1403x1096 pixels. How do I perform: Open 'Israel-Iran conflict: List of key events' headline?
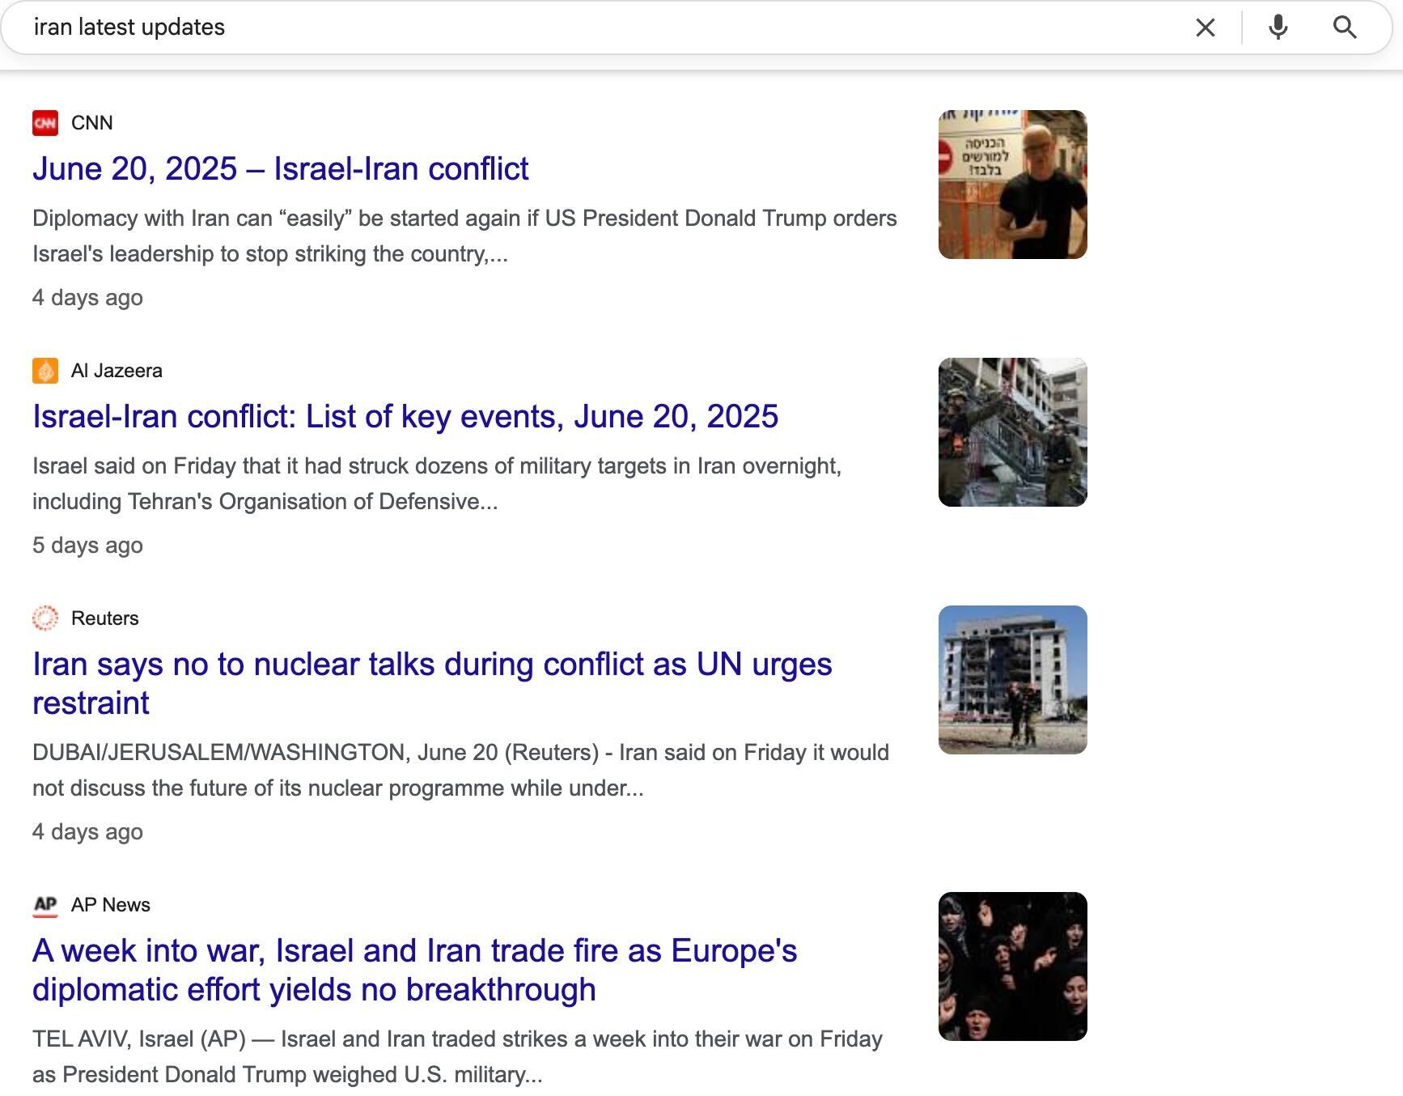point(405,417)
